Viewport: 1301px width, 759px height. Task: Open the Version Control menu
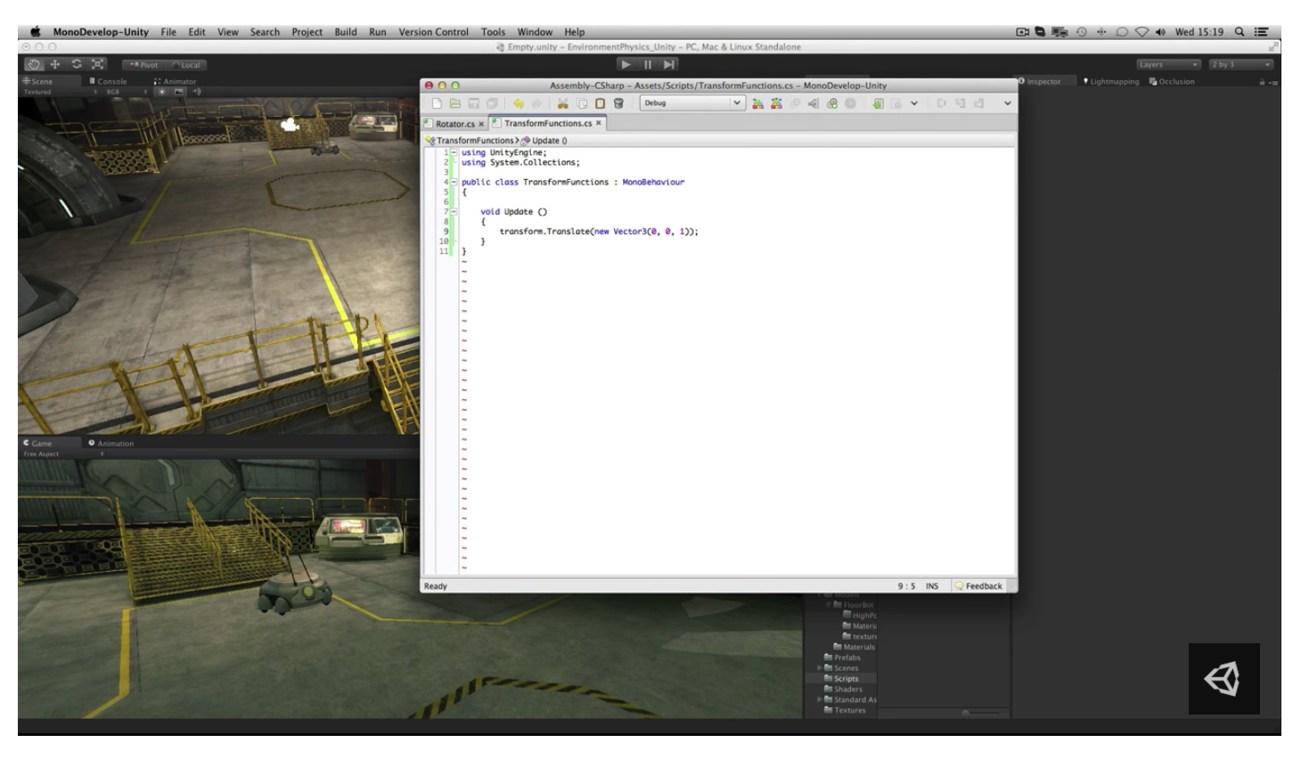tap(433, 32)
